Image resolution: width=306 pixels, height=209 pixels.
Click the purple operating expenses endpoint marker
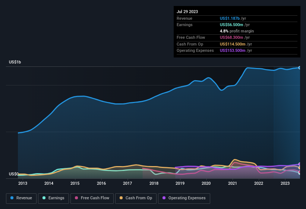[x=300, y=164]
